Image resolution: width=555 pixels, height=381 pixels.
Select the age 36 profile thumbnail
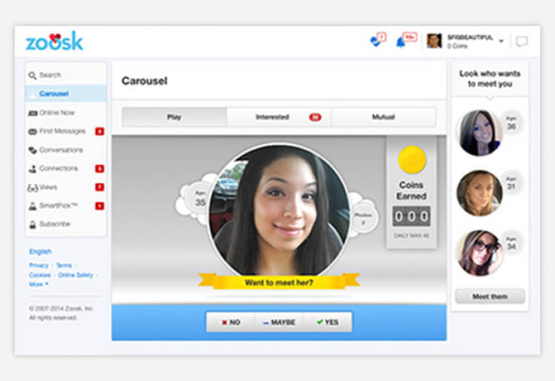click(x=480, y=132)
